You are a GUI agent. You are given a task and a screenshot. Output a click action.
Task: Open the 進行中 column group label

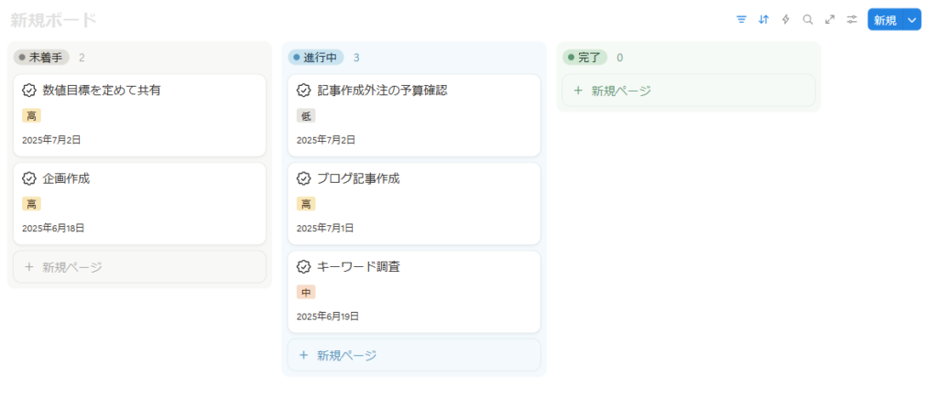click(317, 58)
